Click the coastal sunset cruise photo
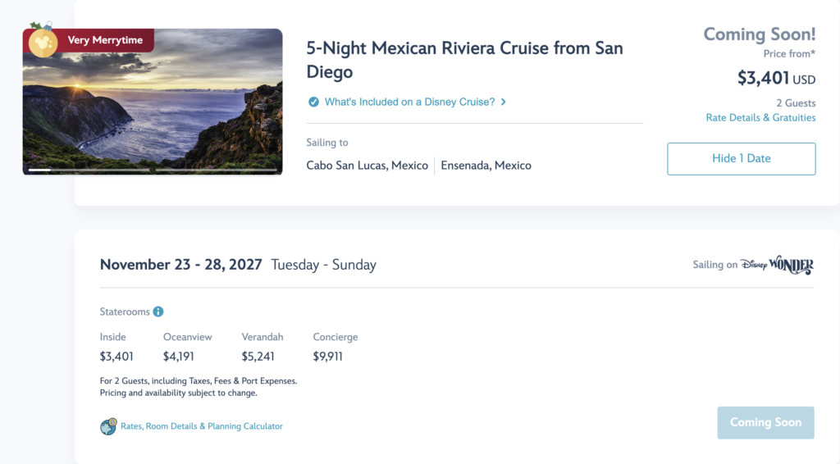 153,102
